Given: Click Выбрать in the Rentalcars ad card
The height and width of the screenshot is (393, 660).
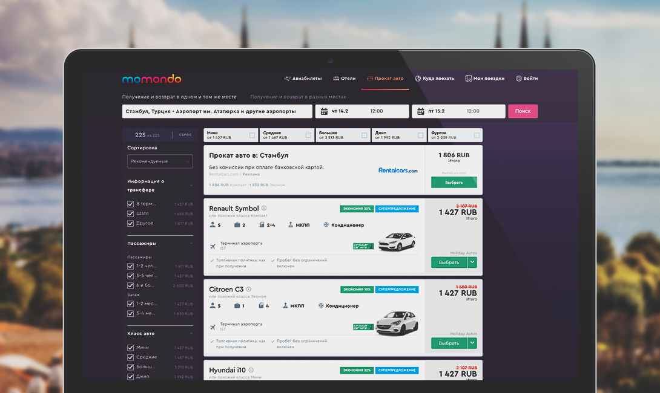Looking at the screenshot, I should point(454,183).
